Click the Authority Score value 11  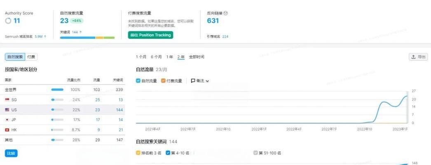(17, 21)
